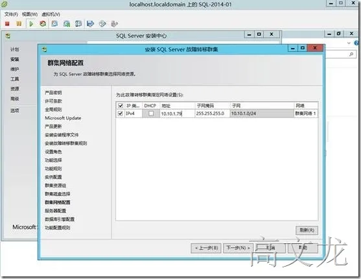
Task: Click the IPv4 type cell
Action: tap(134, 114)
